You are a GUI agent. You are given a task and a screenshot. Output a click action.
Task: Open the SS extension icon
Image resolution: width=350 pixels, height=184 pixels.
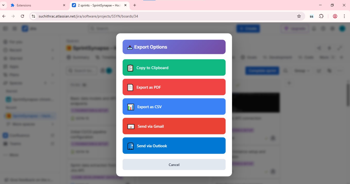tap(311, 16)
